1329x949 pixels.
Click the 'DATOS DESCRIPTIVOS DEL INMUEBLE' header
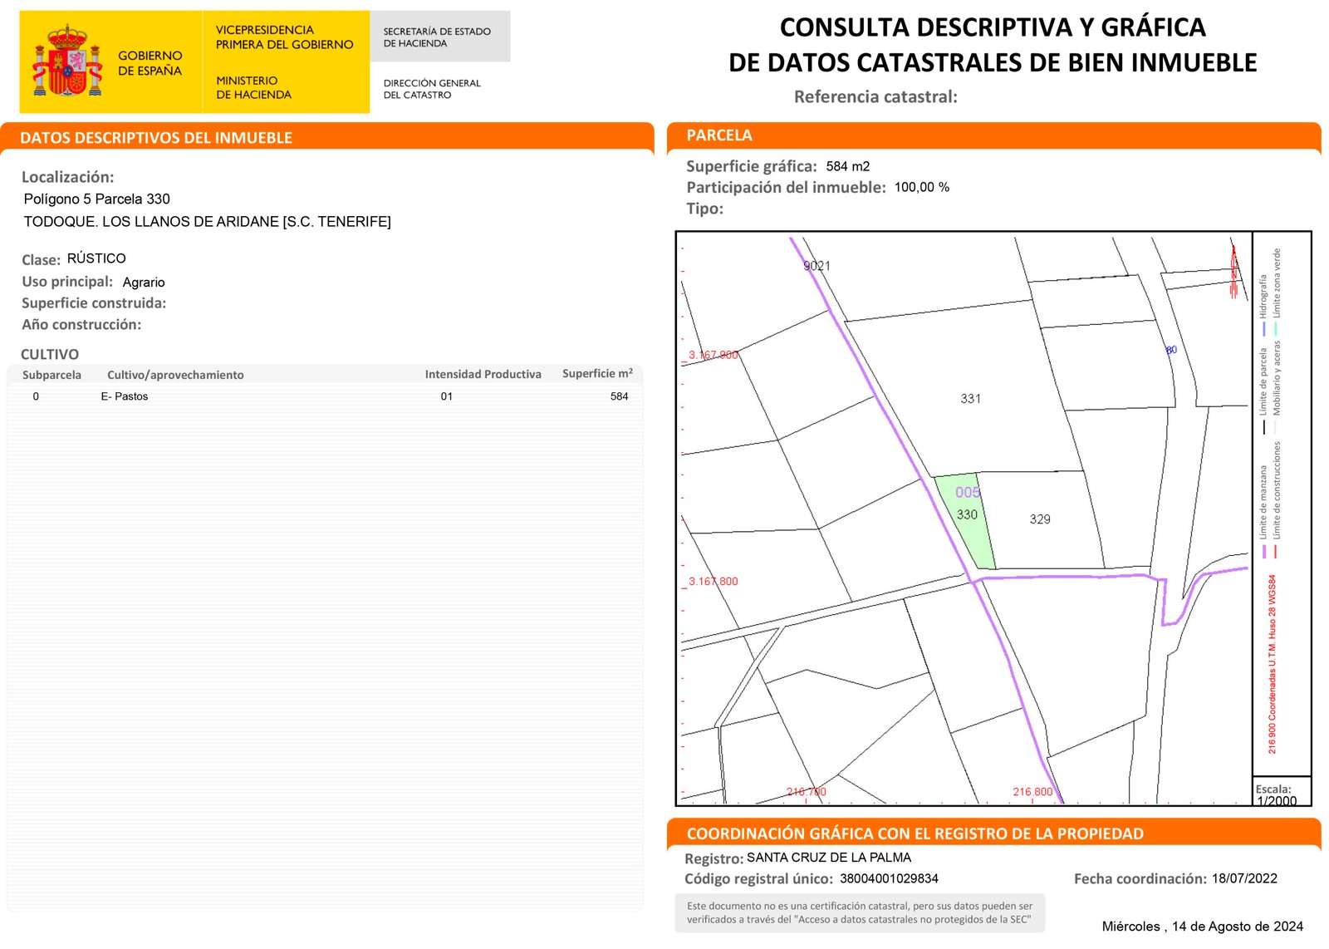156,138
